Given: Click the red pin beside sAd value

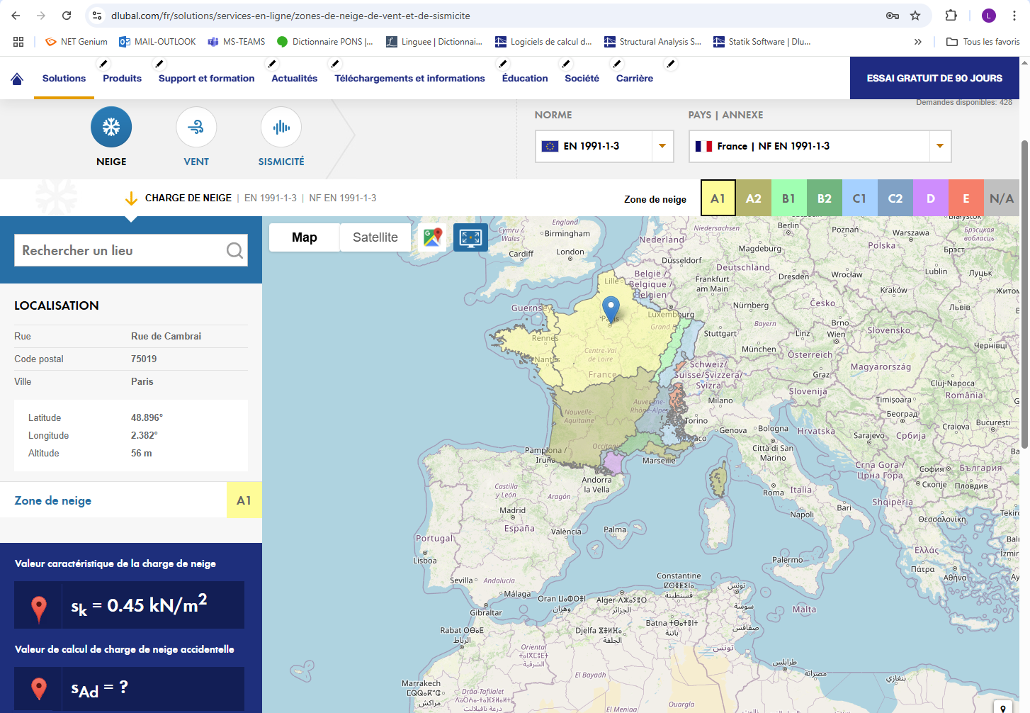Looking at the screenshot, I should 39,688.
